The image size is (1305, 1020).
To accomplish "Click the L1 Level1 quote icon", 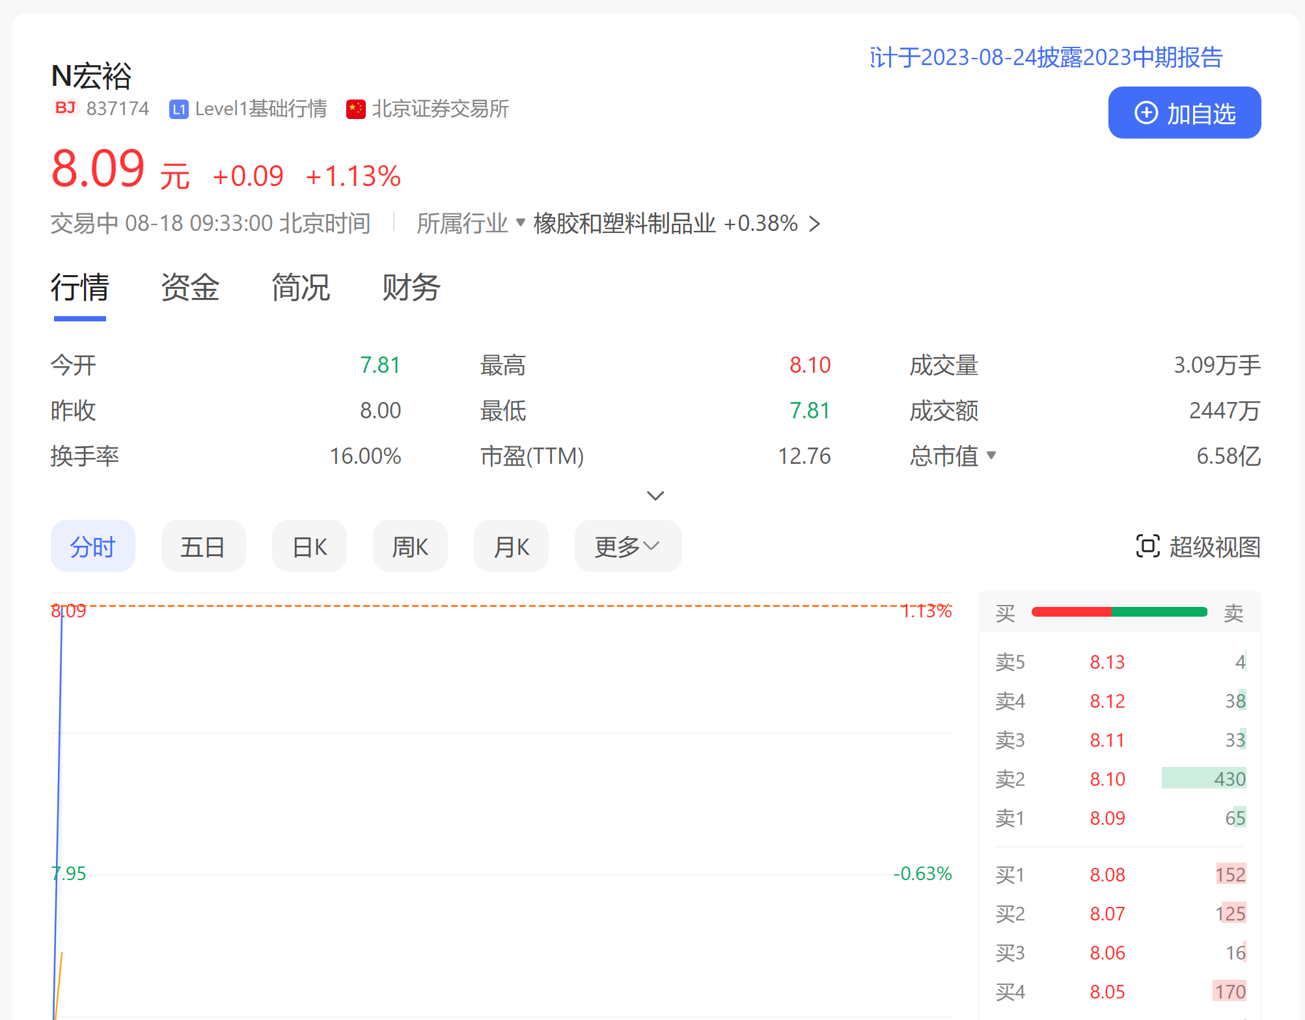I will pos(178,109).
